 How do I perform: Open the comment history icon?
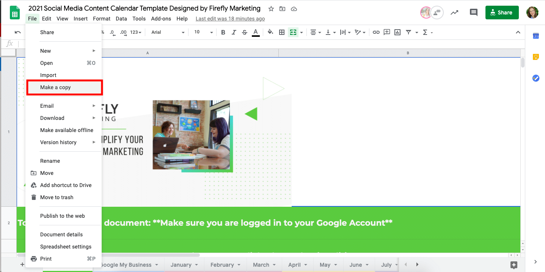point(473,13)
